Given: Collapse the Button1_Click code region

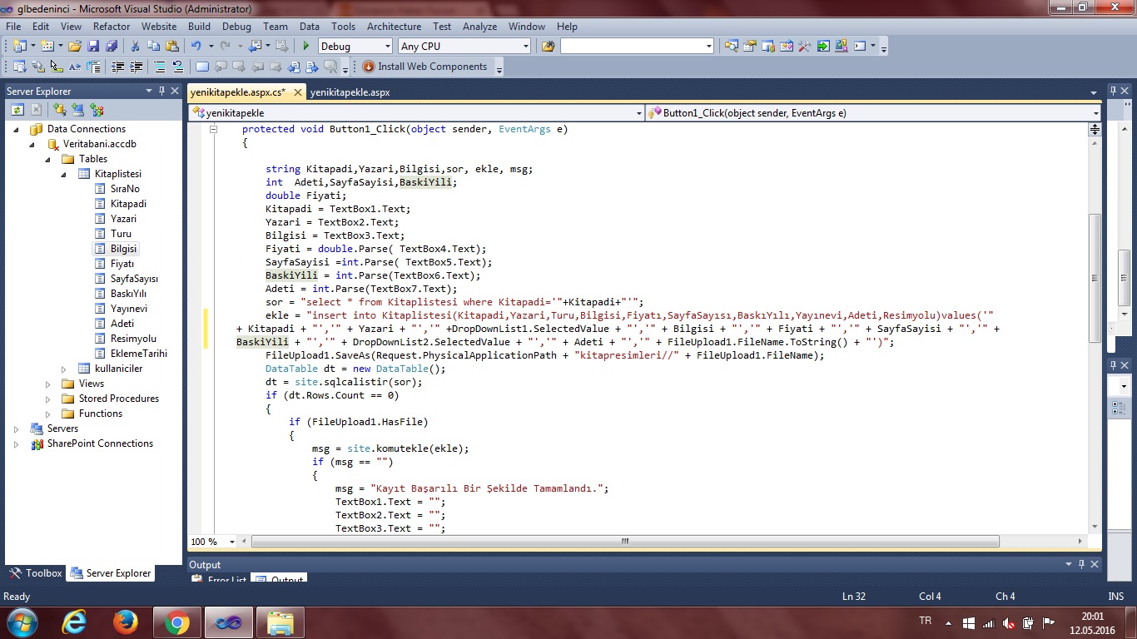Looking at the screenshot, I should tap(213, 130).
